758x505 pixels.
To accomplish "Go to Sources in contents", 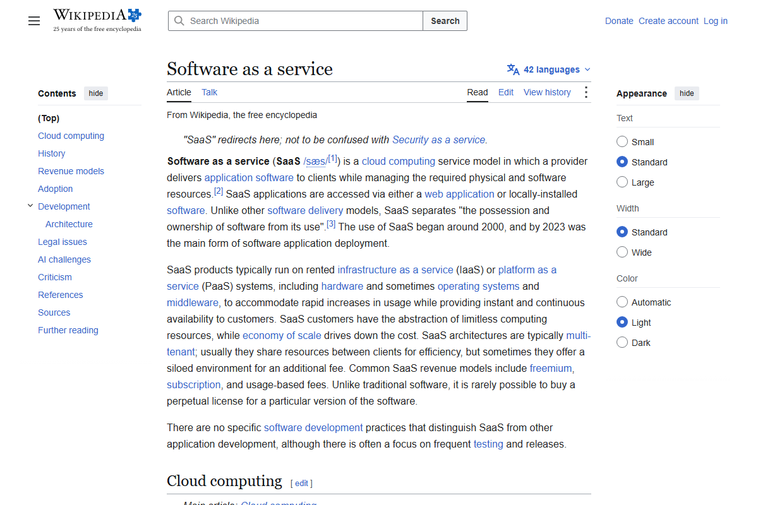I will coord(54,312).
